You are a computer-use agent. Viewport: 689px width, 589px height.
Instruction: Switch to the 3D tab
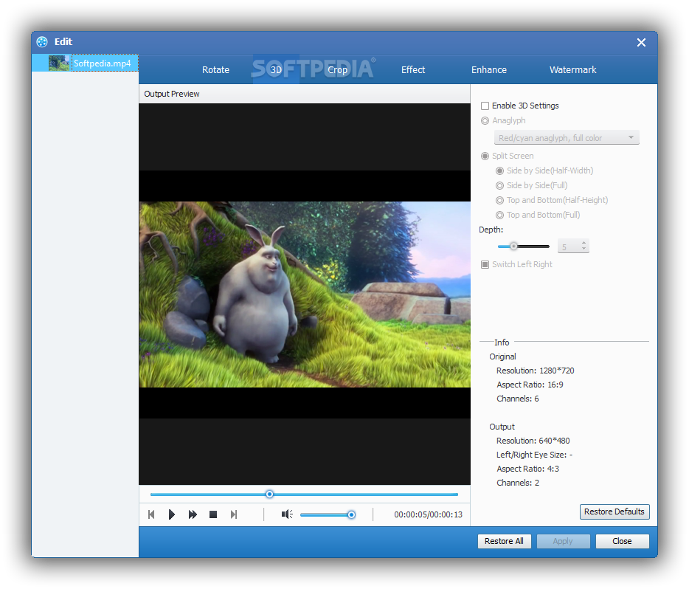click(276, 70)
